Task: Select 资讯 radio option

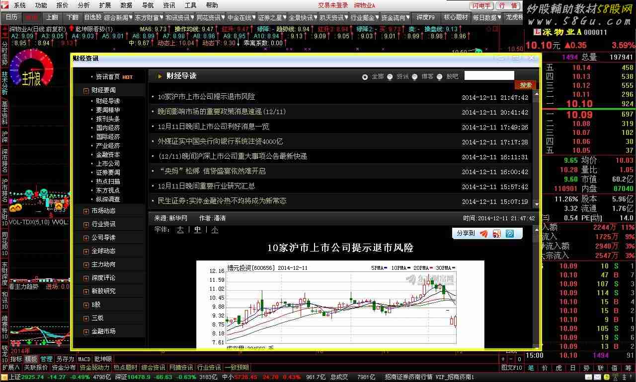Action: 390,77
